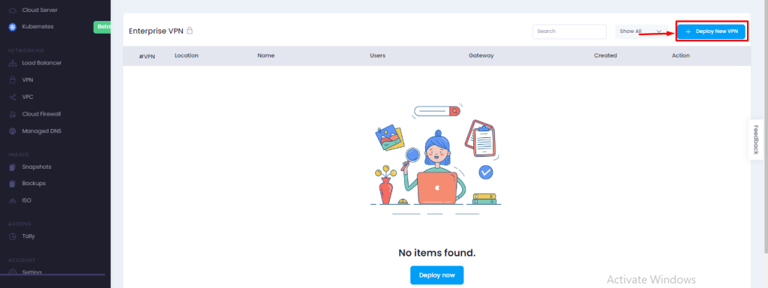
Task: Click the Backups icon in sidebar
Action: pos(13,184)
